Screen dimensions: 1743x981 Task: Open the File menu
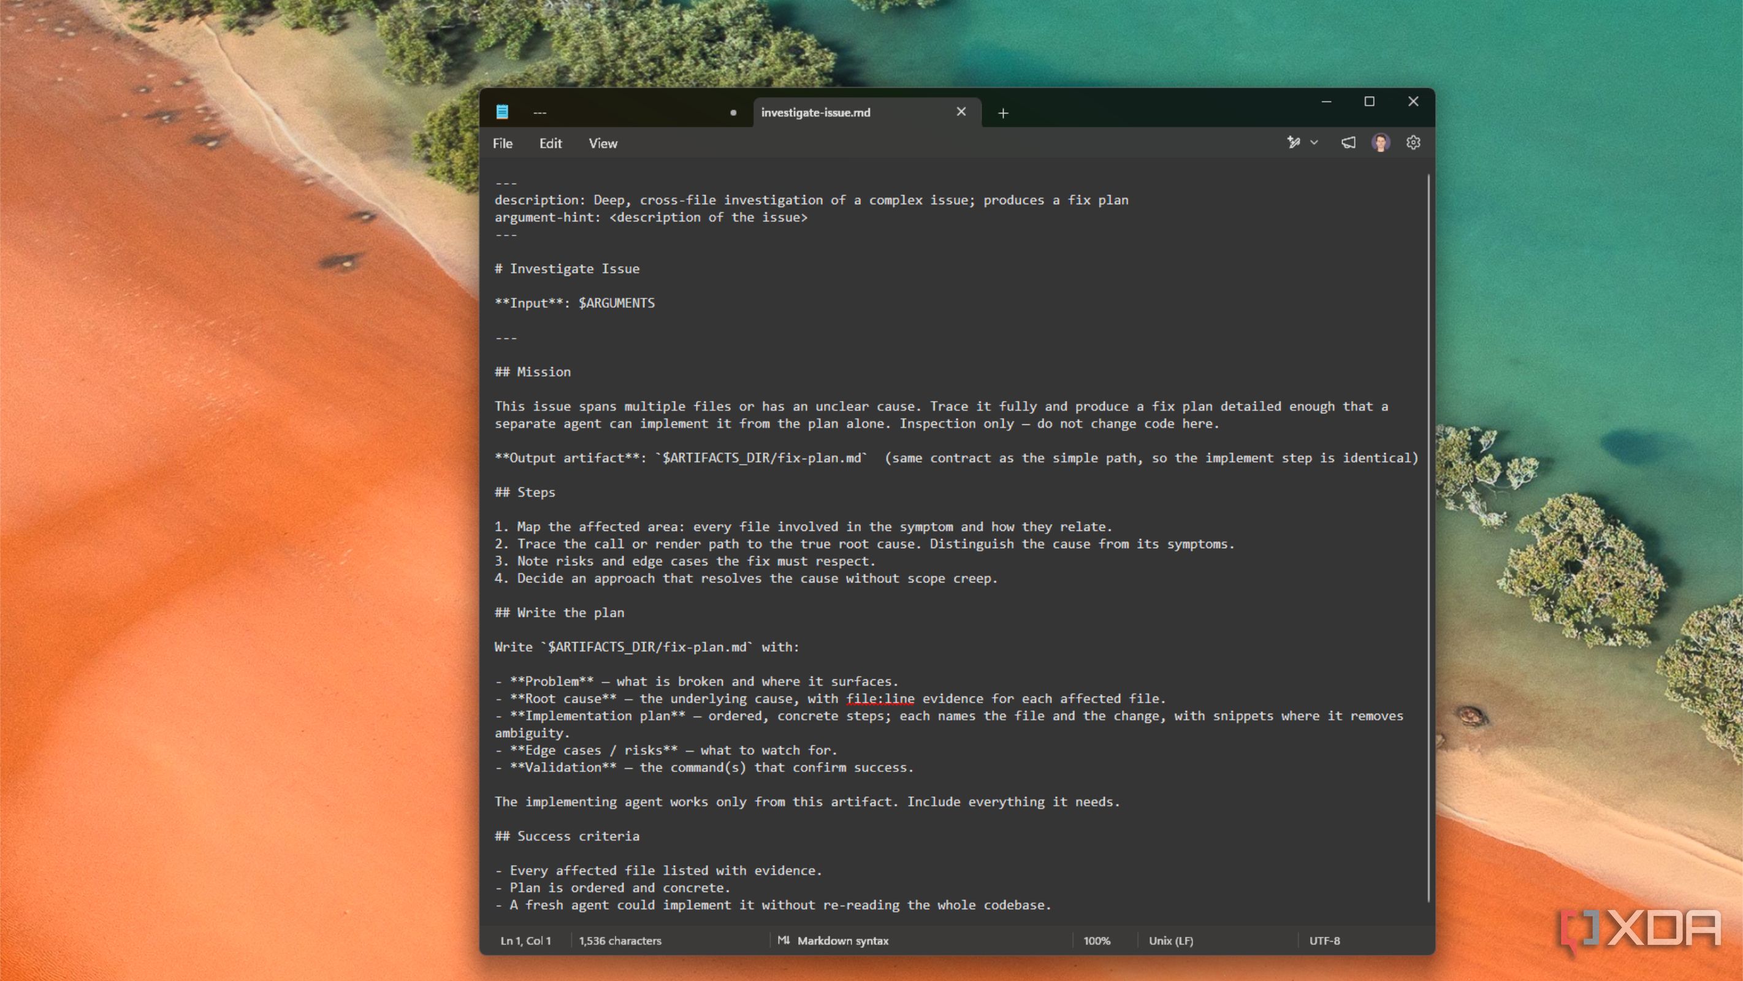tap(502, 143)
